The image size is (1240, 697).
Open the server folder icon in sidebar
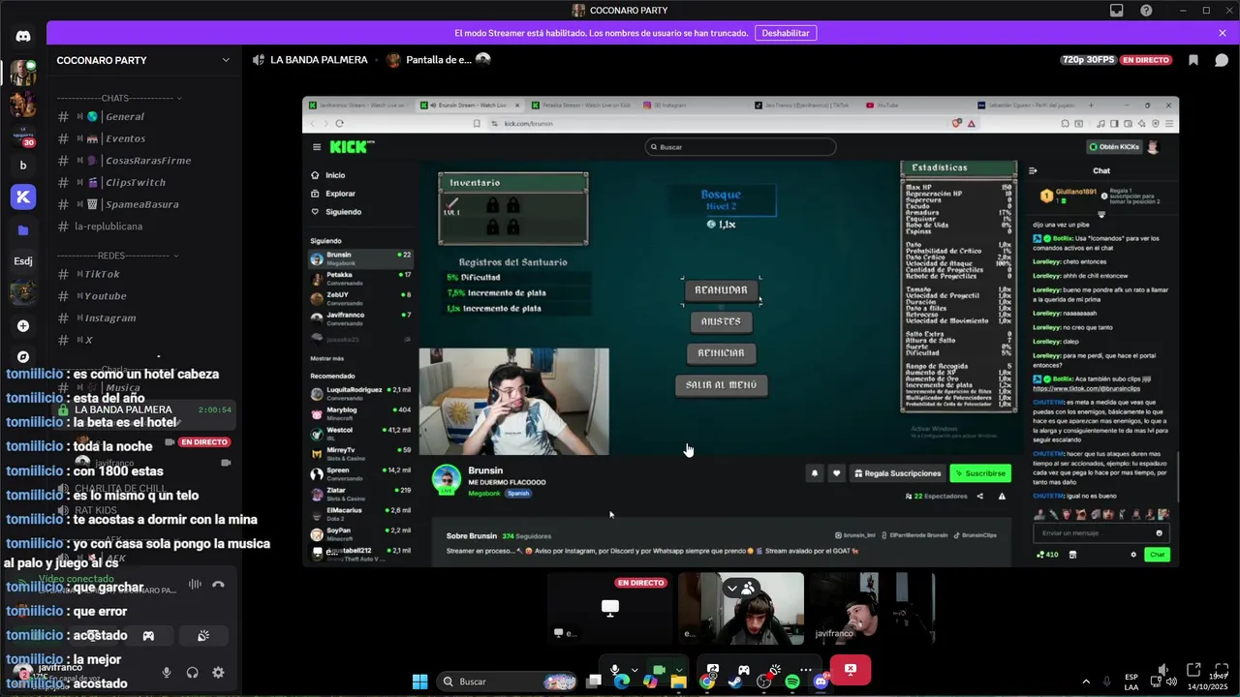(23, 230)
